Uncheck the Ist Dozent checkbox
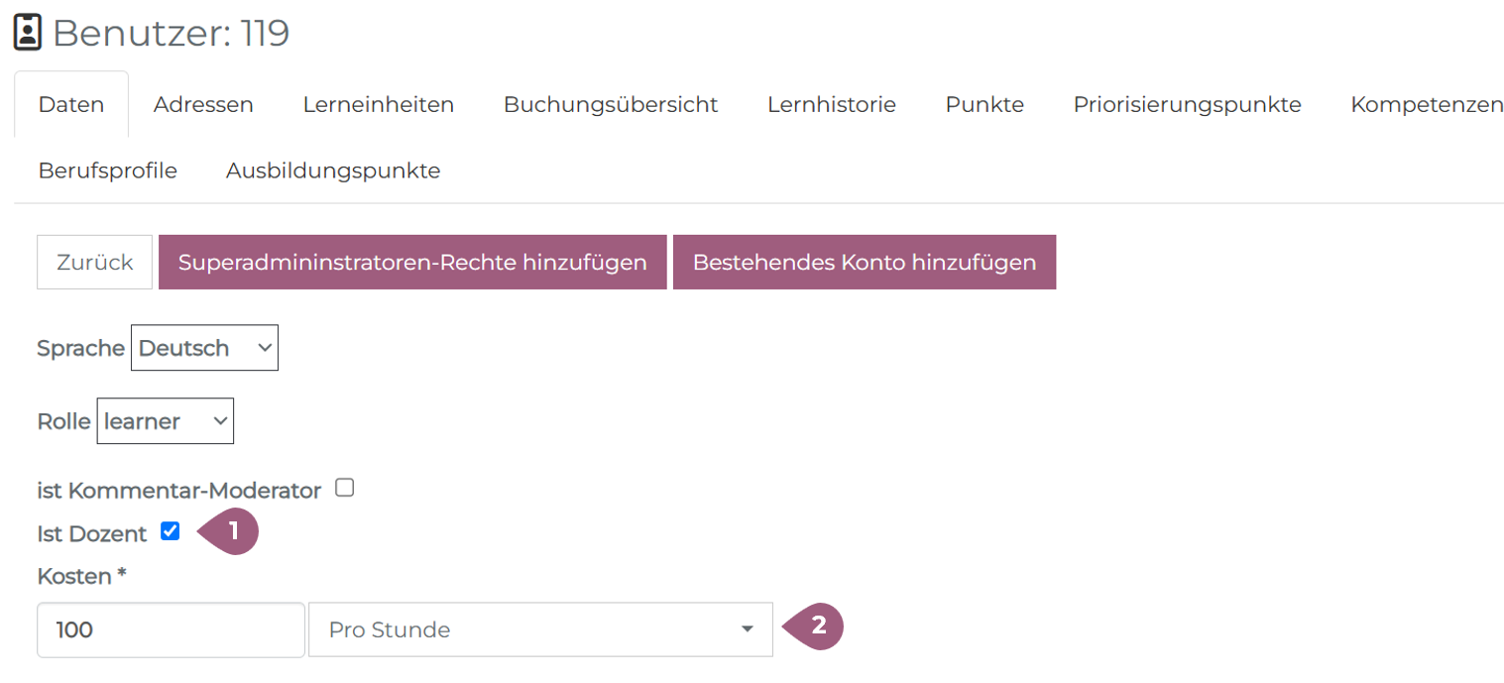This screenshot has width=1504, height=683. [x=171, y=531]
